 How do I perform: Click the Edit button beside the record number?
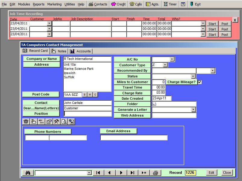[x=212, y=173]
